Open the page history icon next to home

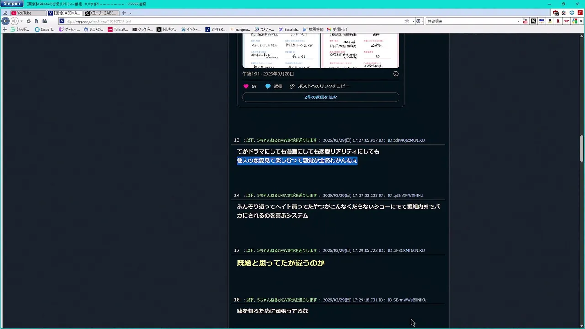pos(44,21)
